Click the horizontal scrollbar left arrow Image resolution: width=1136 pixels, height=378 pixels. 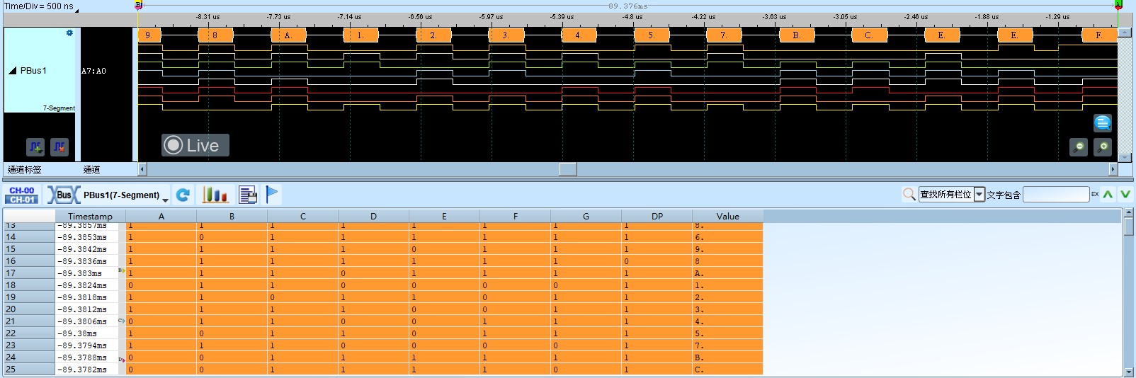point(142,169)
